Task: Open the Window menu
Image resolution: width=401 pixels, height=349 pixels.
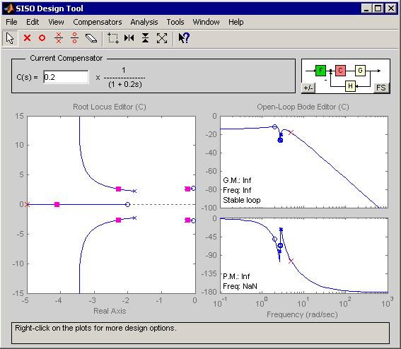Action: tap(206, 22)
